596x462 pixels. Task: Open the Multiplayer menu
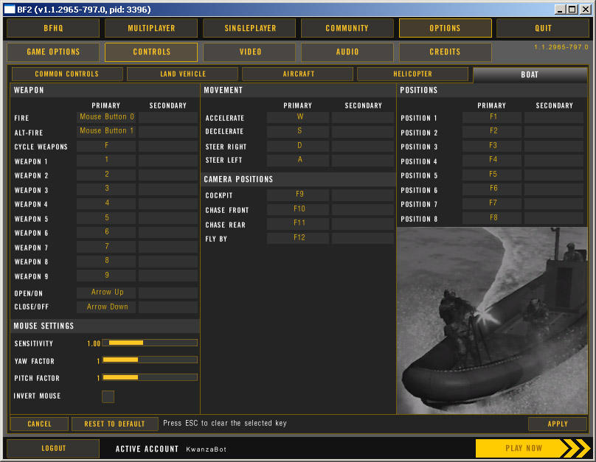(x=151, y=28)
